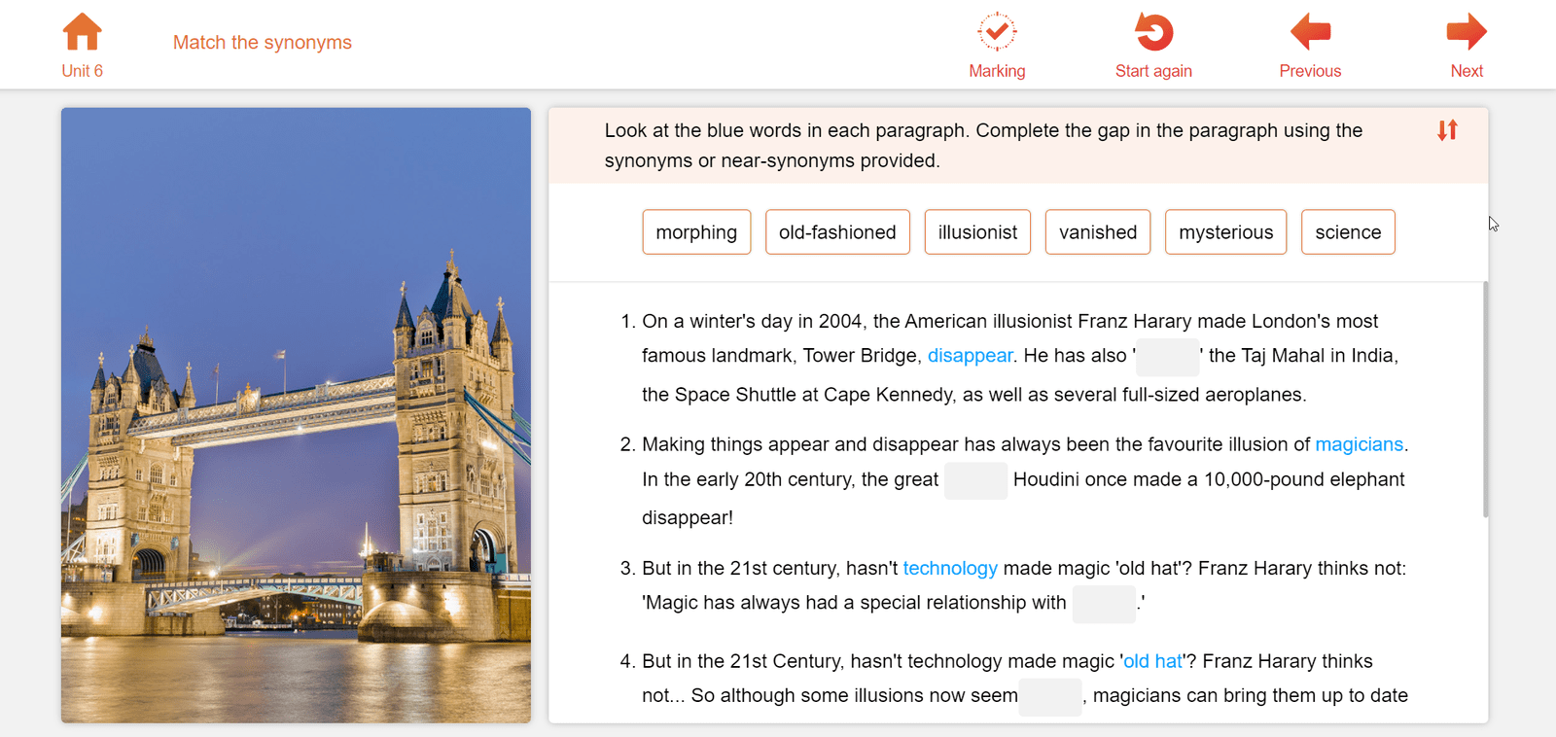Advance with the Next arrow icon
1556x737 pixels.
tap(1466, 32)
